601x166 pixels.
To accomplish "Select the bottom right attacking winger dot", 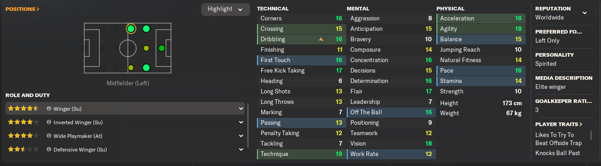I will tap(146, 68).
